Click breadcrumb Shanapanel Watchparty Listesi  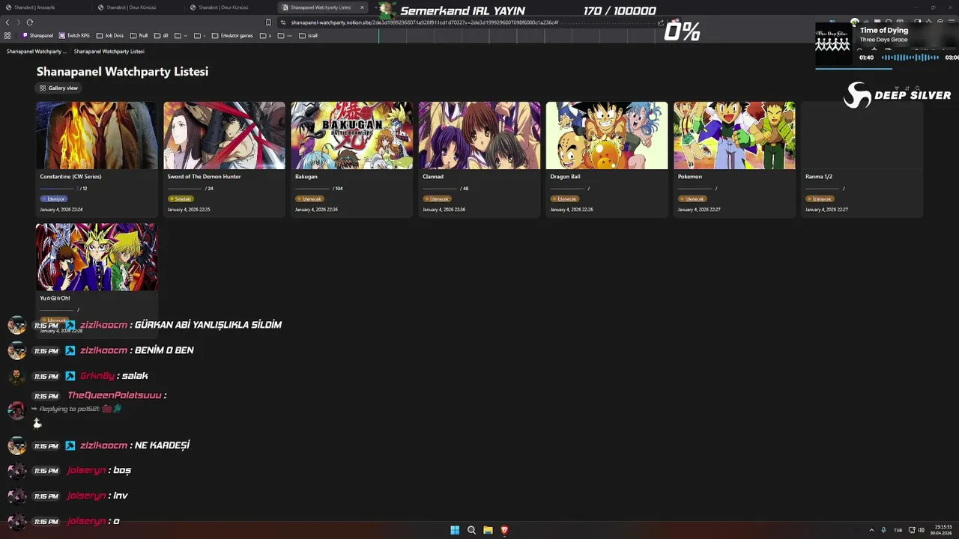109,52
